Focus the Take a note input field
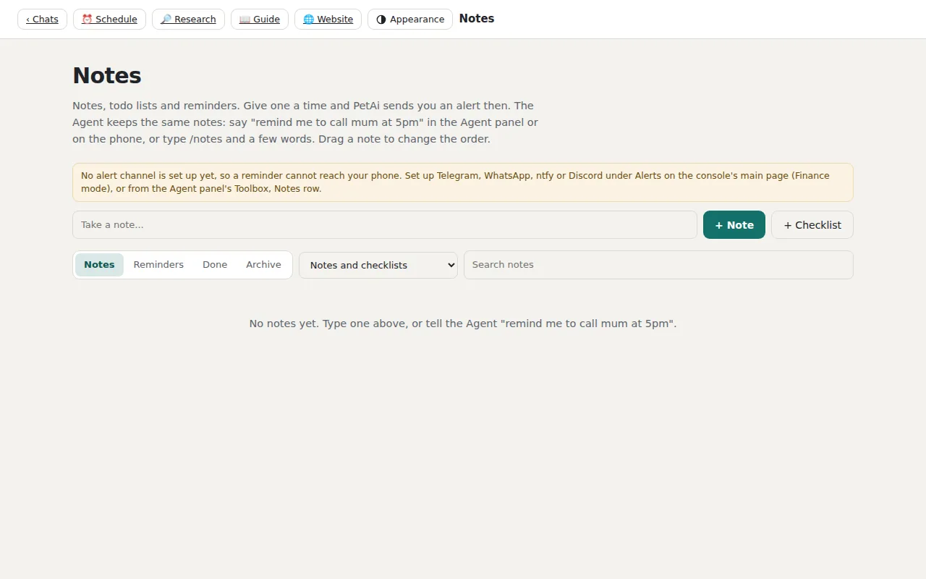926x579 pixels. click(385, 225)
